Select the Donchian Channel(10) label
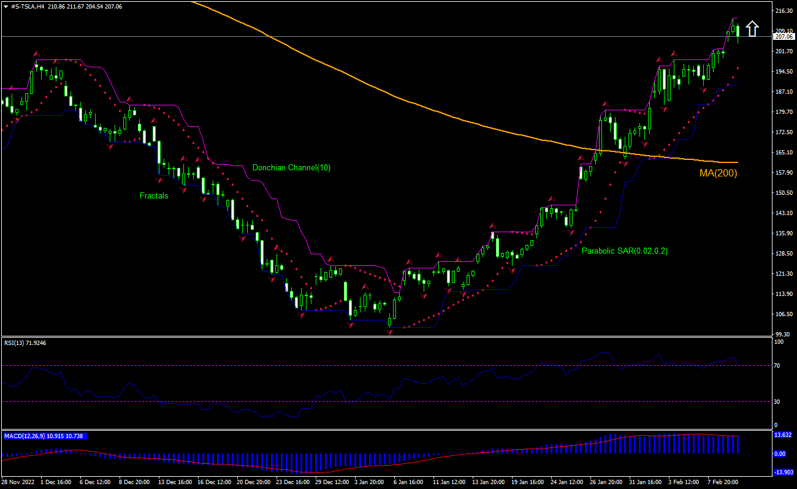The image size is (797, 489). point(291,167)
